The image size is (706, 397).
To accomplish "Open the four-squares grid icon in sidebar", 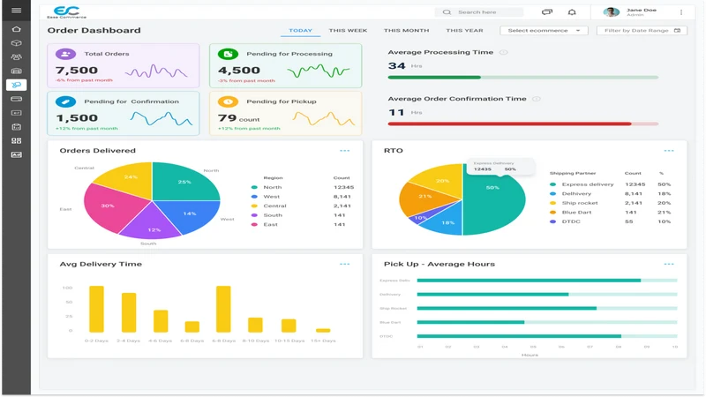I will click(x=16, y=141).
